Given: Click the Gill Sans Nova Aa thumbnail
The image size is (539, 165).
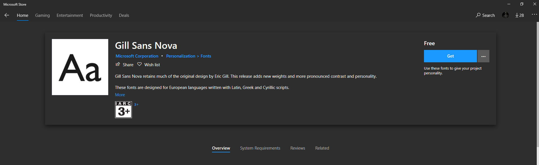Looking at the screenshot, I should pos(80,67).
